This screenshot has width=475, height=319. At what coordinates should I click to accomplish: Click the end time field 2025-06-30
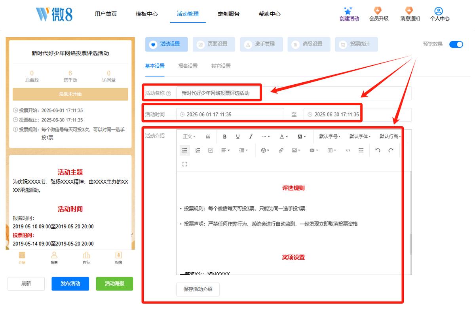coord(357,115)
